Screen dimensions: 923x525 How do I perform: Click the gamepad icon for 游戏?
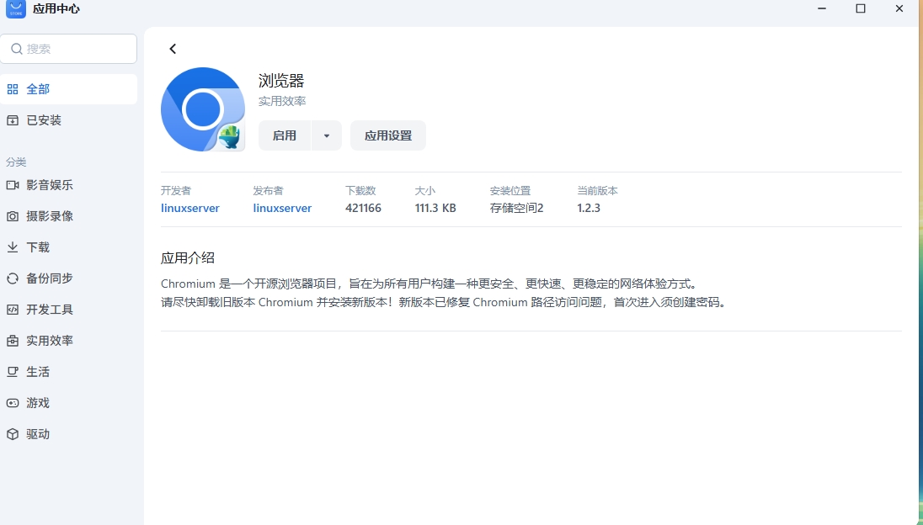13,403
